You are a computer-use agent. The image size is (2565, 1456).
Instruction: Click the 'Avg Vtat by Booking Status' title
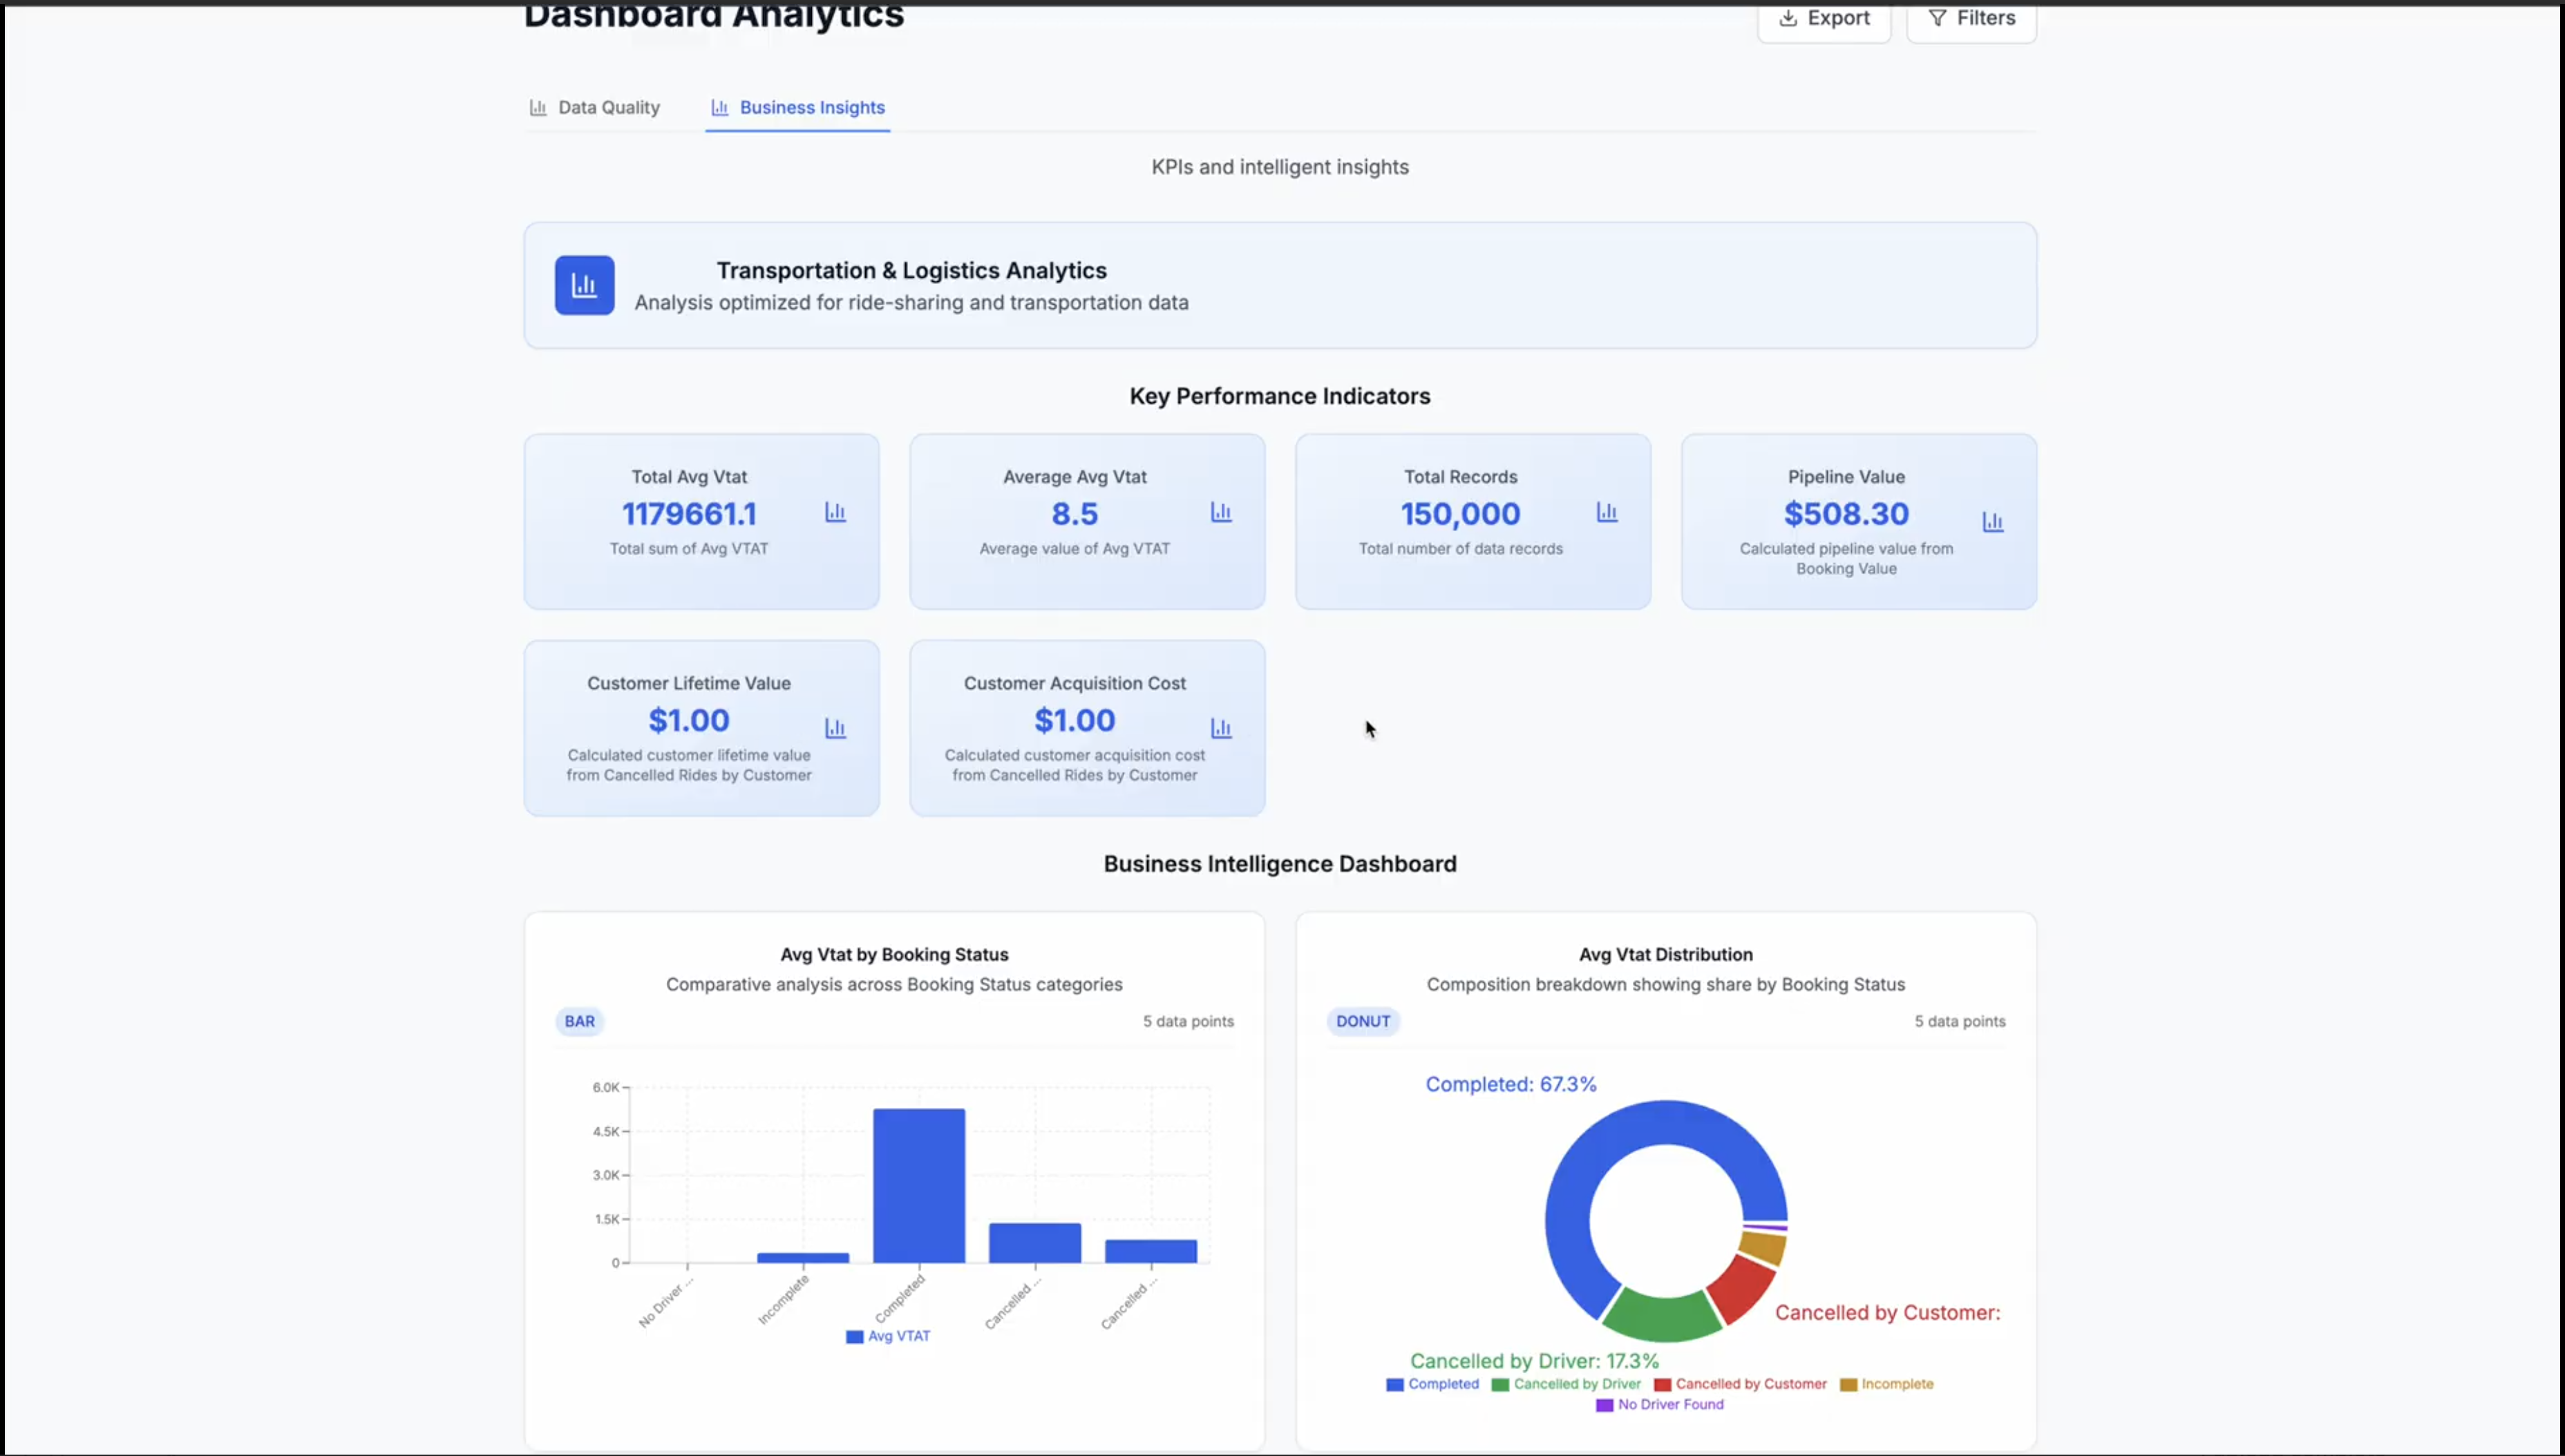coord(894,954)
